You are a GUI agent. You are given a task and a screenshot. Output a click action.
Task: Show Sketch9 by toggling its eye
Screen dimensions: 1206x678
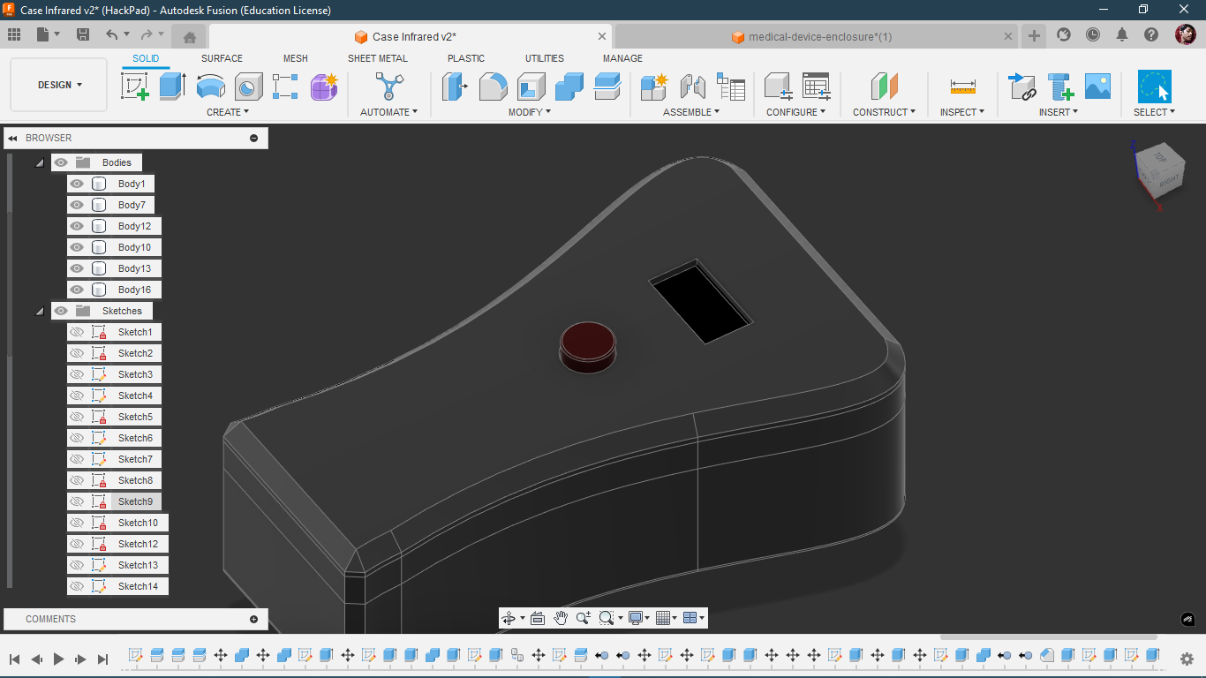(x=77, y=501)
